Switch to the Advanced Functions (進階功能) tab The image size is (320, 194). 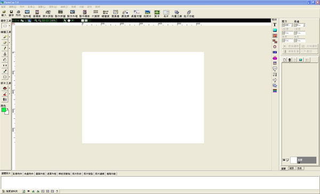click(111, 174)
